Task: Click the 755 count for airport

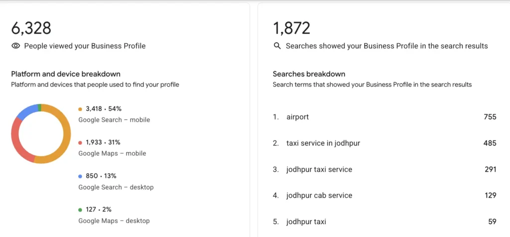Action: 490,117
